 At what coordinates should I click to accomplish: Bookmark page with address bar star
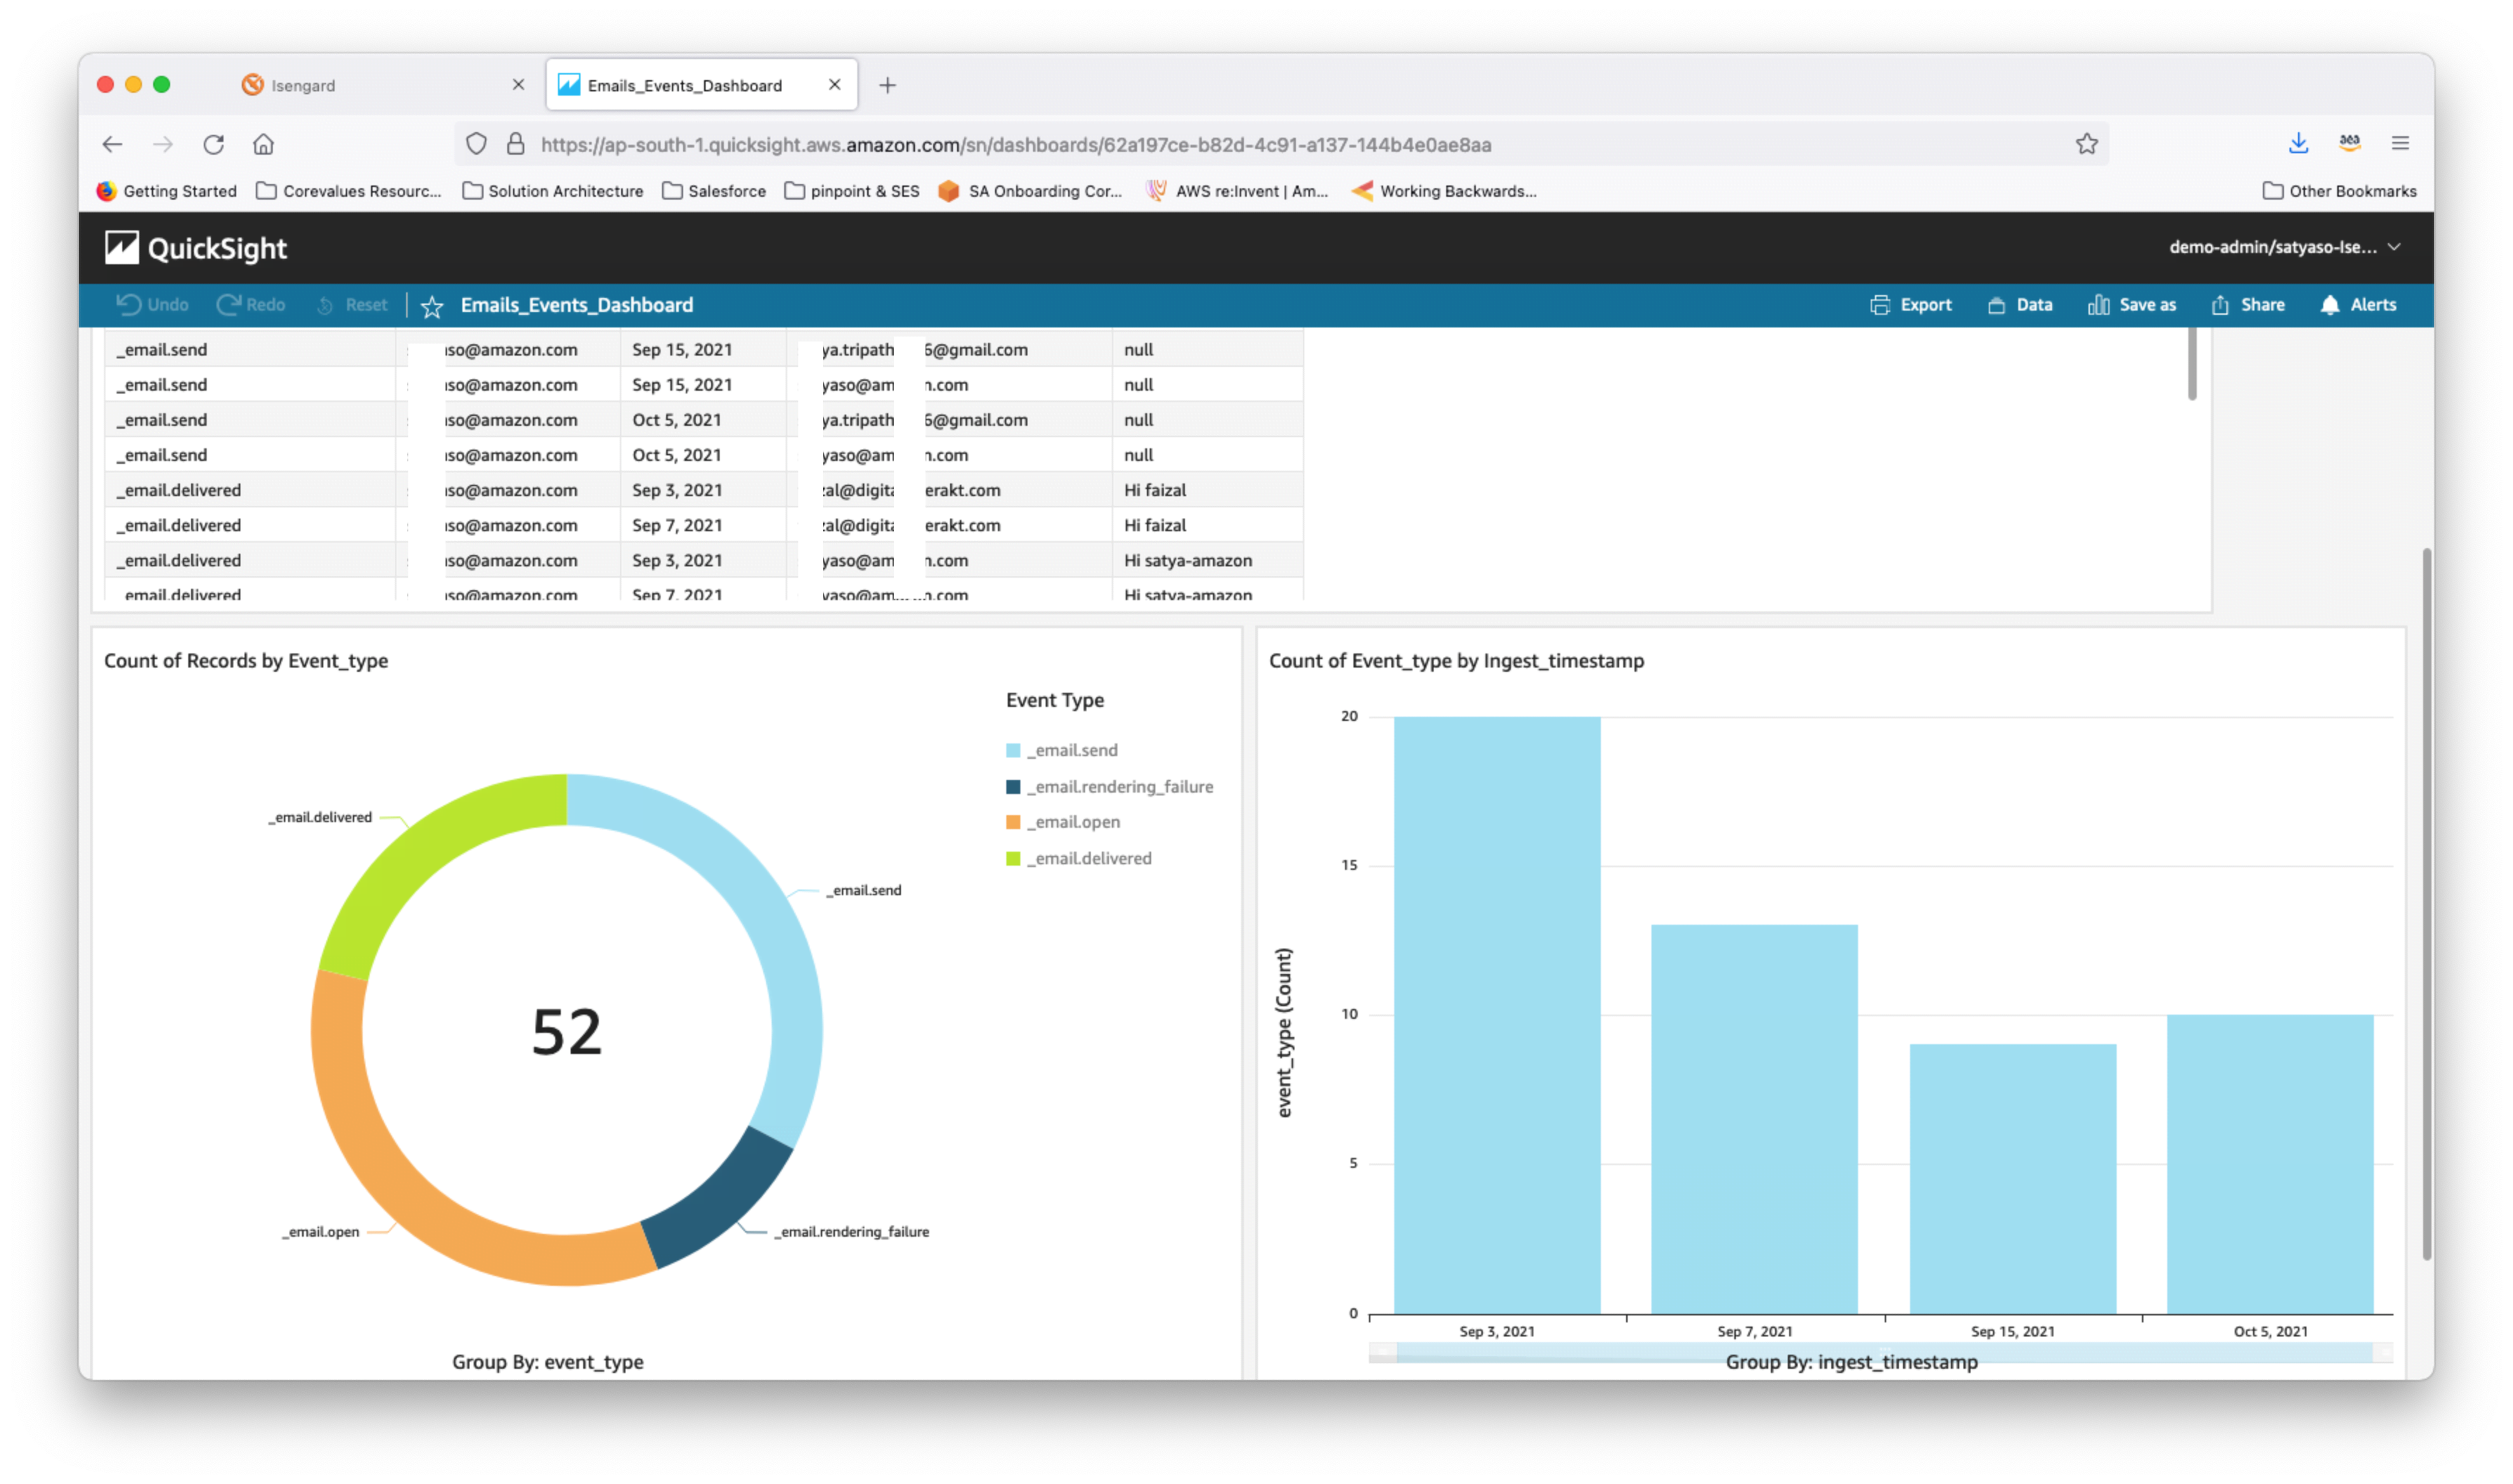[x=2086, y=144]
